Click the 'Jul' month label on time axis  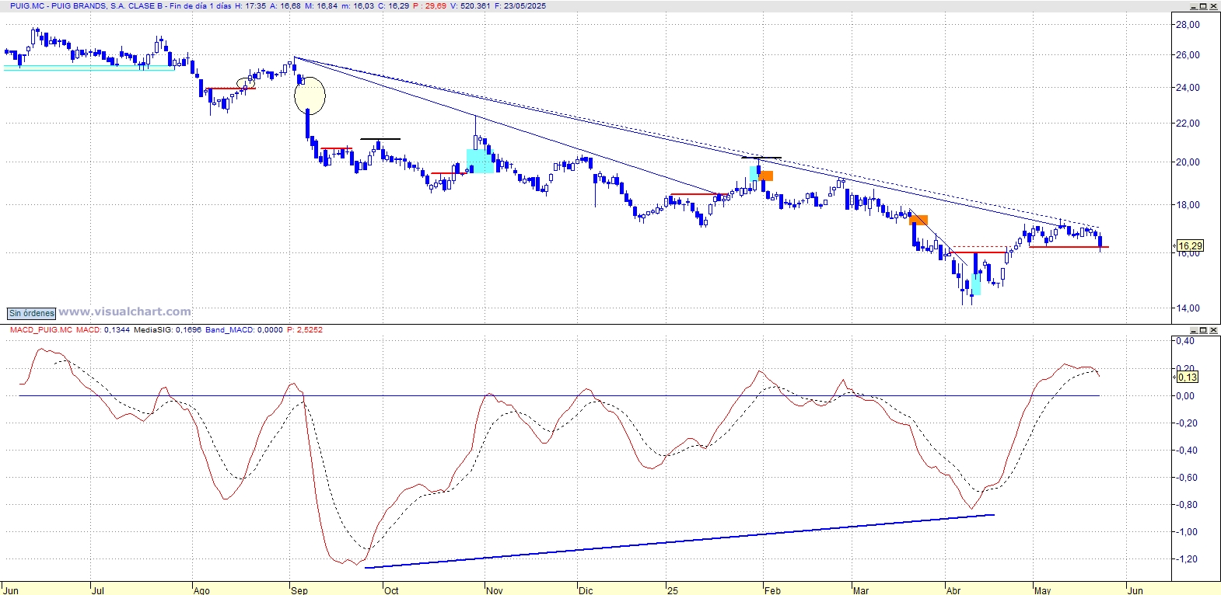point(98,590)
